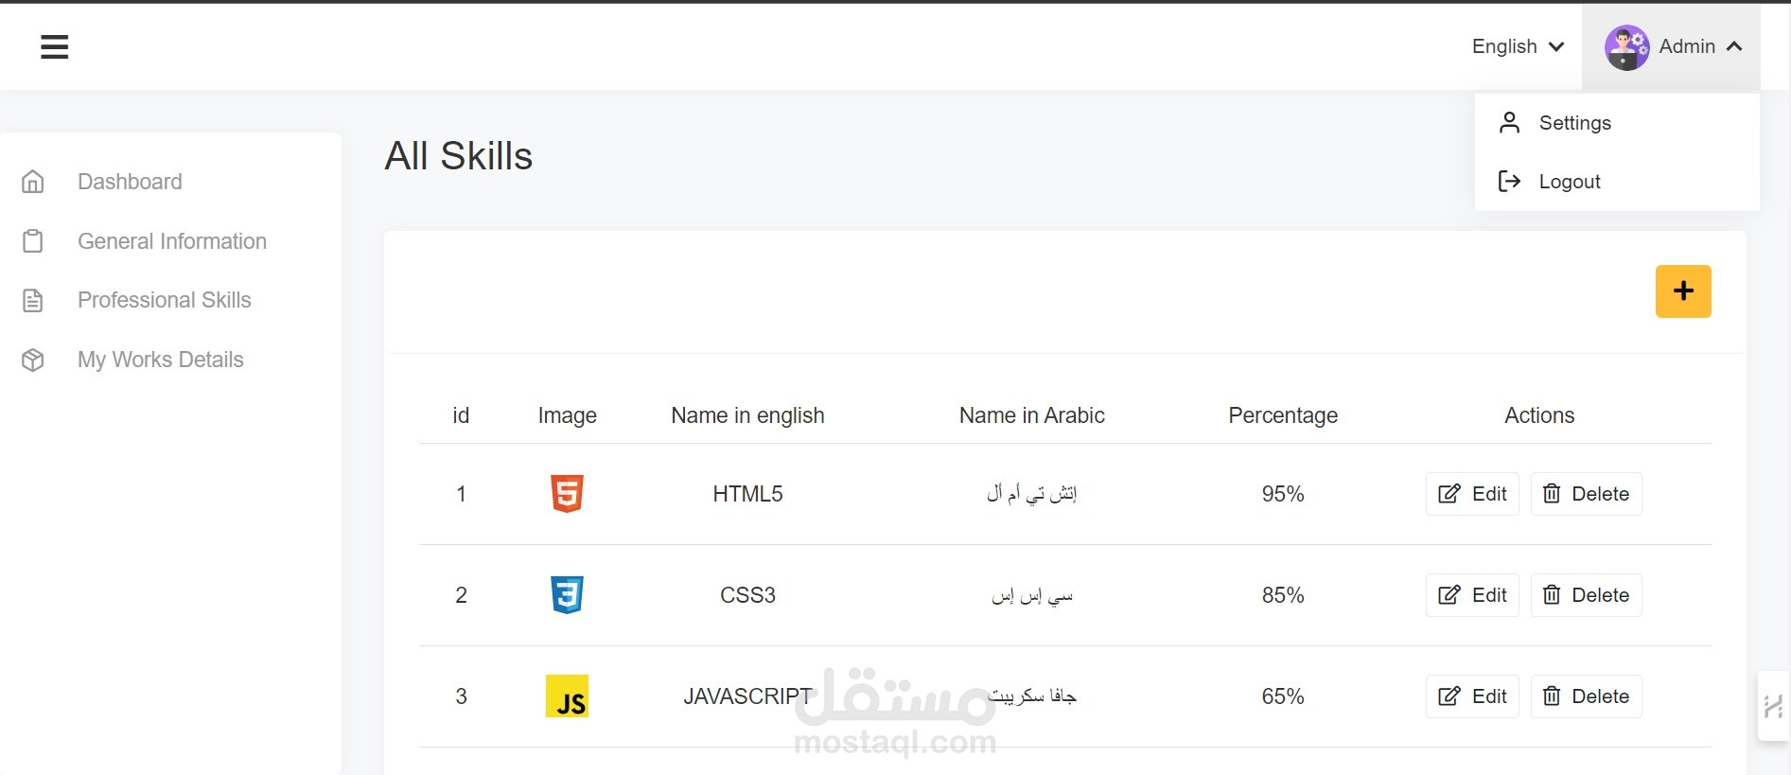Click the Admin profile avatar
Image resolution: width=1791 pixels, height=775 pixels.
tap(1626, 47)
